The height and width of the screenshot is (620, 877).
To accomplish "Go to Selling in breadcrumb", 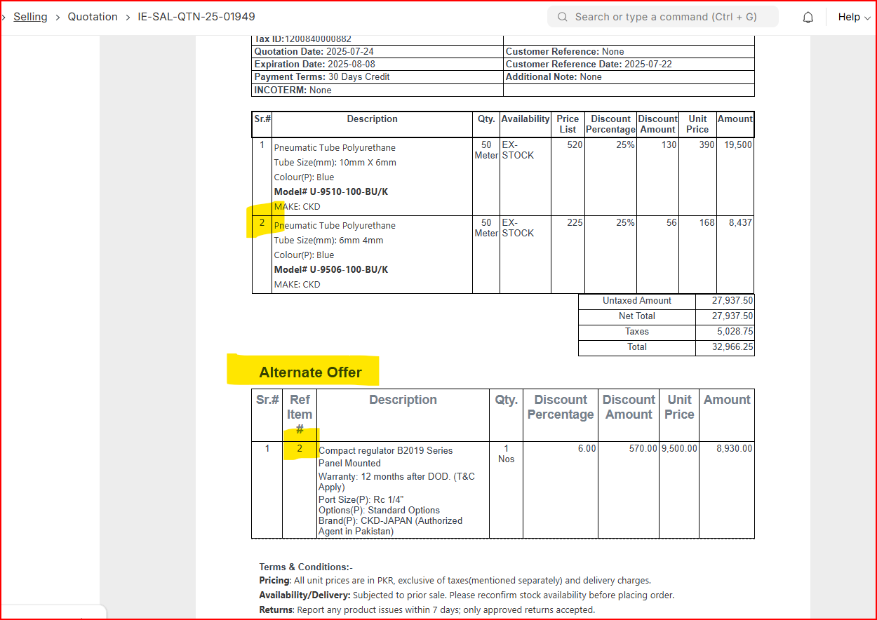I will point(30,17).
